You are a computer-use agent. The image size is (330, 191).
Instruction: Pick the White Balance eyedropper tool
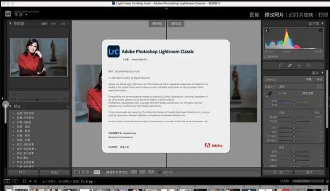(269, 94)
